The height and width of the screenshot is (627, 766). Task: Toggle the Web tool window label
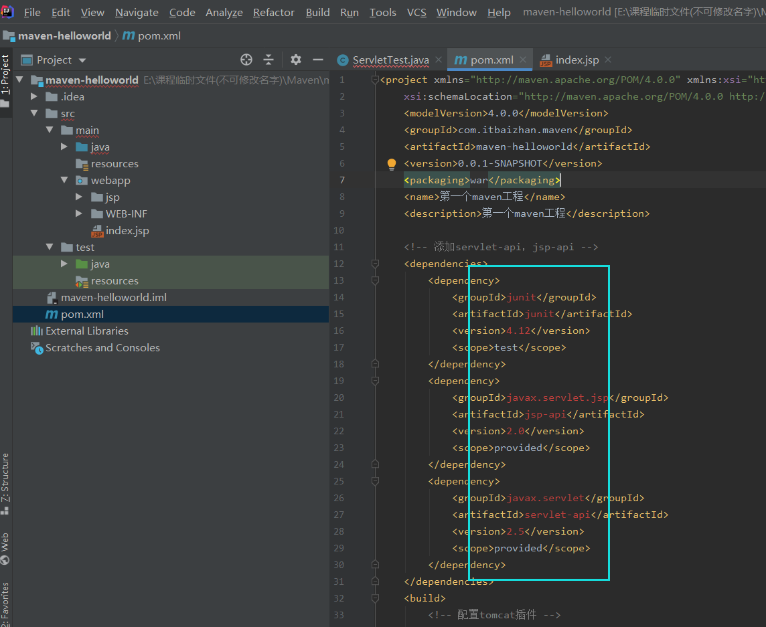point(5,541)
